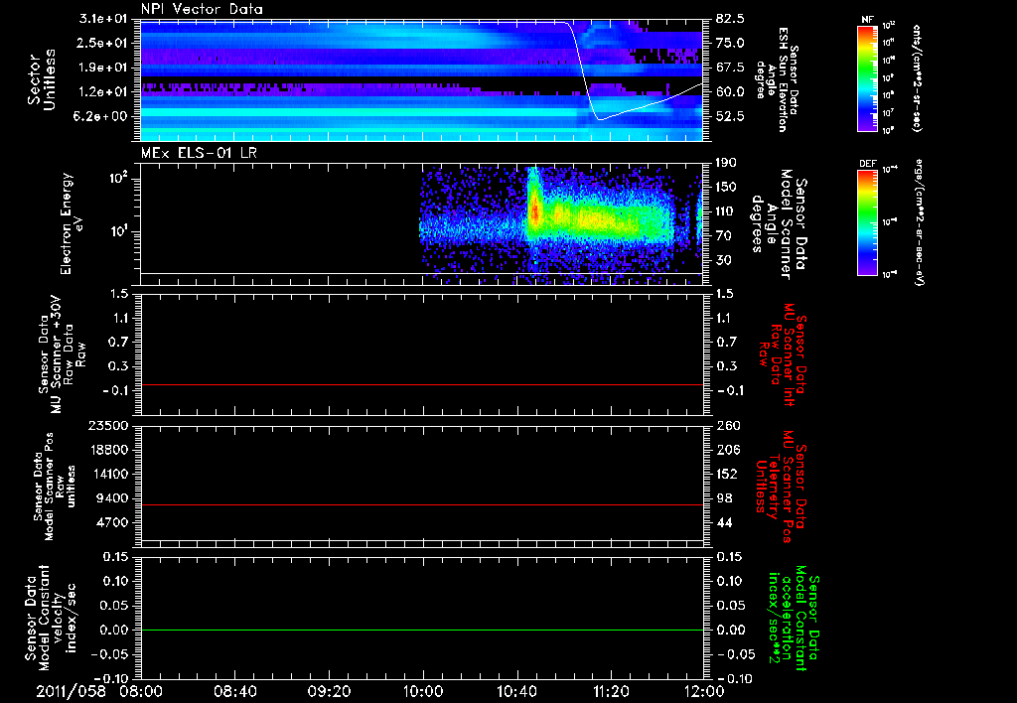Image resolution: width=1017 pixels, height=703 pixels.
Task: Click the NF color scale bar
Action: (866, 78)
